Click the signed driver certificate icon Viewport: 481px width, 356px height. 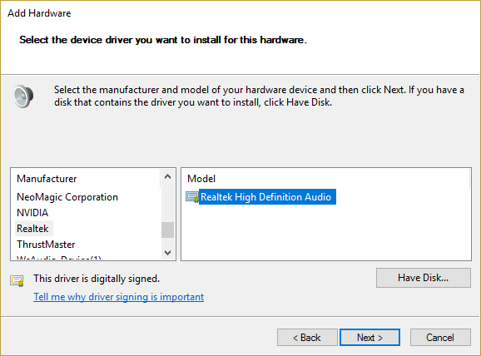click(x=17, y=280)
